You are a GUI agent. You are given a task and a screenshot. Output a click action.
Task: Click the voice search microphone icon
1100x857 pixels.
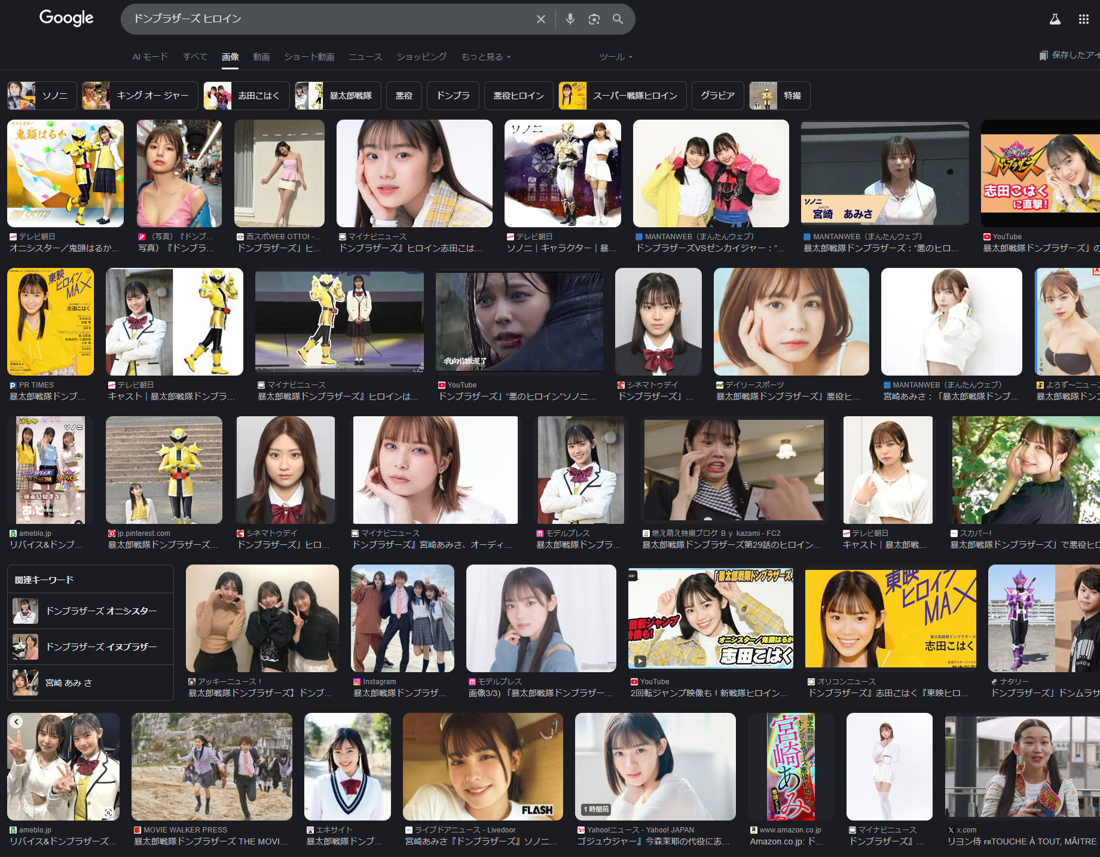(x=570, y=19)
